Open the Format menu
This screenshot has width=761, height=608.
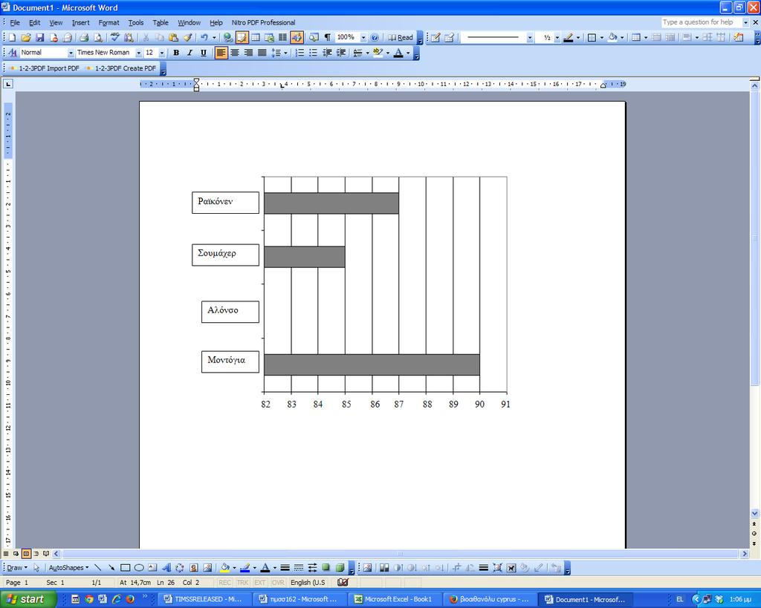pos(109,22)
